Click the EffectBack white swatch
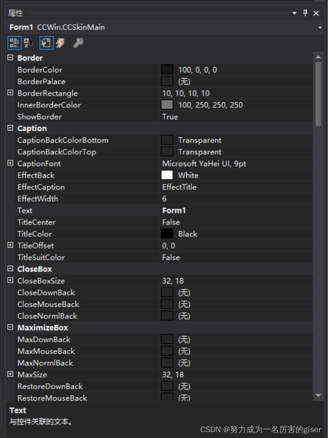This screenshot has height=438, width=328. [167, 175]
